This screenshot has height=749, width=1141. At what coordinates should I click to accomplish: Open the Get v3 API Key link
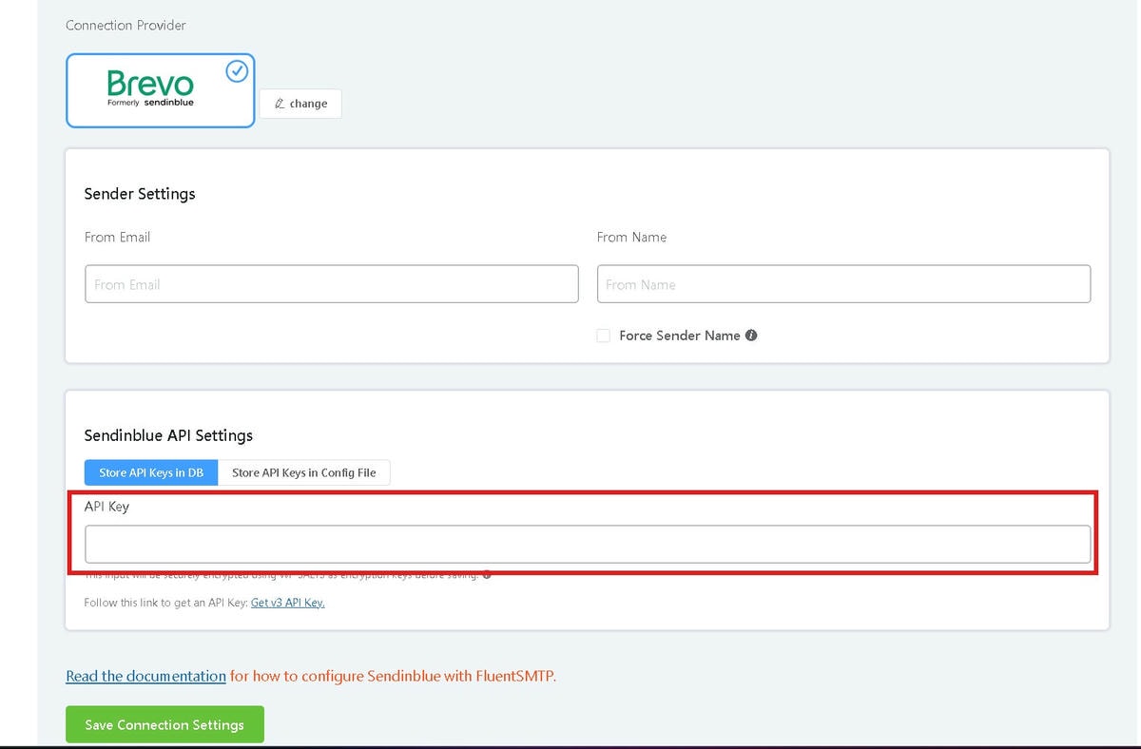[x=287, y=603]
